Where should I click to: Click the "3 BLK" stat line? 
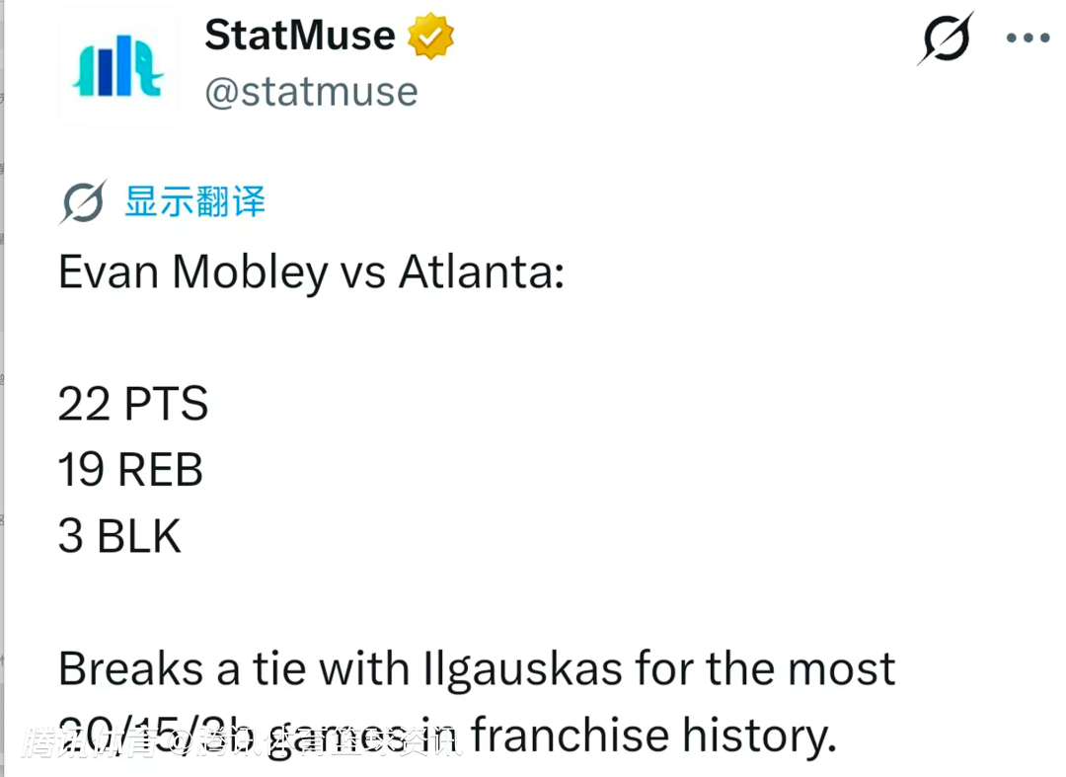tap(119, 536)
